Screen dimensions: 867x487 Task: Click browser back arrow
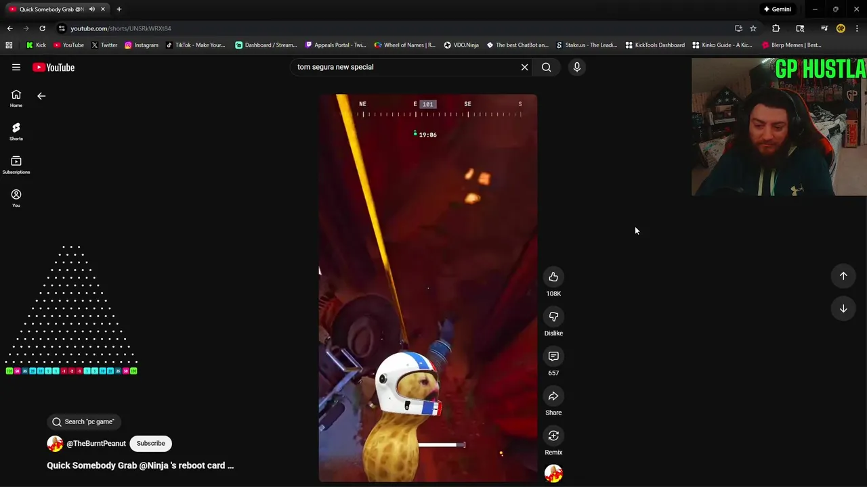9,28
